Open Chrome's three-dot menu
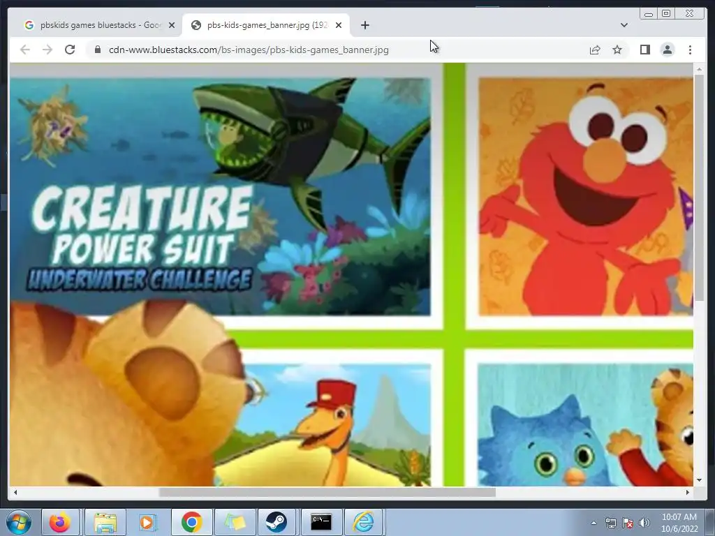This screenshot has width=715, height=536. tap(690, 50)
